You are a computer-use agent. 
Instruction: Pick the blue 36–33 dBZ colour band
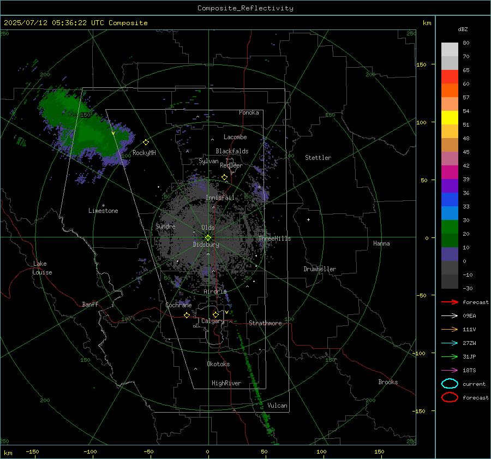(x=450, y=200)
